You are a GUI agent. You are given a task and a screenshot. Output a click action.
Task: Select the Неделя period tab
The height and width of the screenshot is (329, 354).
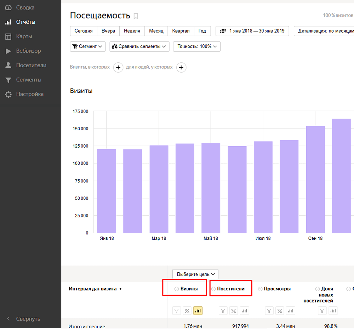(x=132, y=31)
